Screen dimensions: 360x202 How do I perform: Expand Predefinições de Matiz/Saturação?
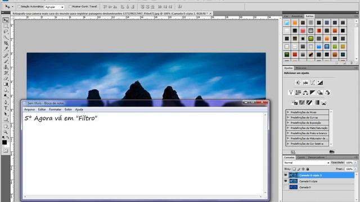coord(288,128)
